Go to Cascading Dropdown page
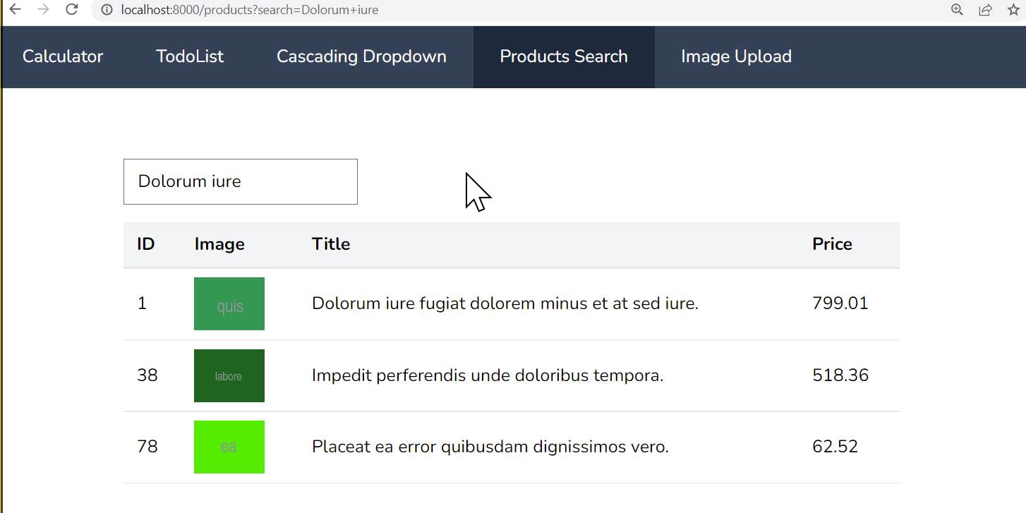 click(361, 57)
